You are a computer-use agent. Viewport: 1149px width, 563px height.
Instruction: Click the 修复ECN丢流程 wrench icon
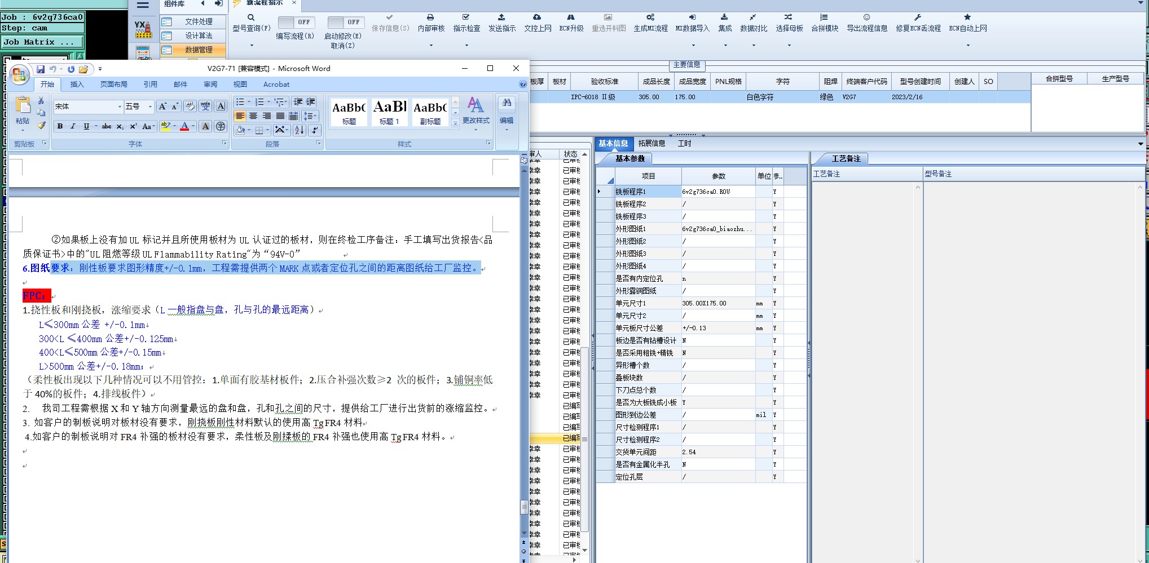(918, 17)
